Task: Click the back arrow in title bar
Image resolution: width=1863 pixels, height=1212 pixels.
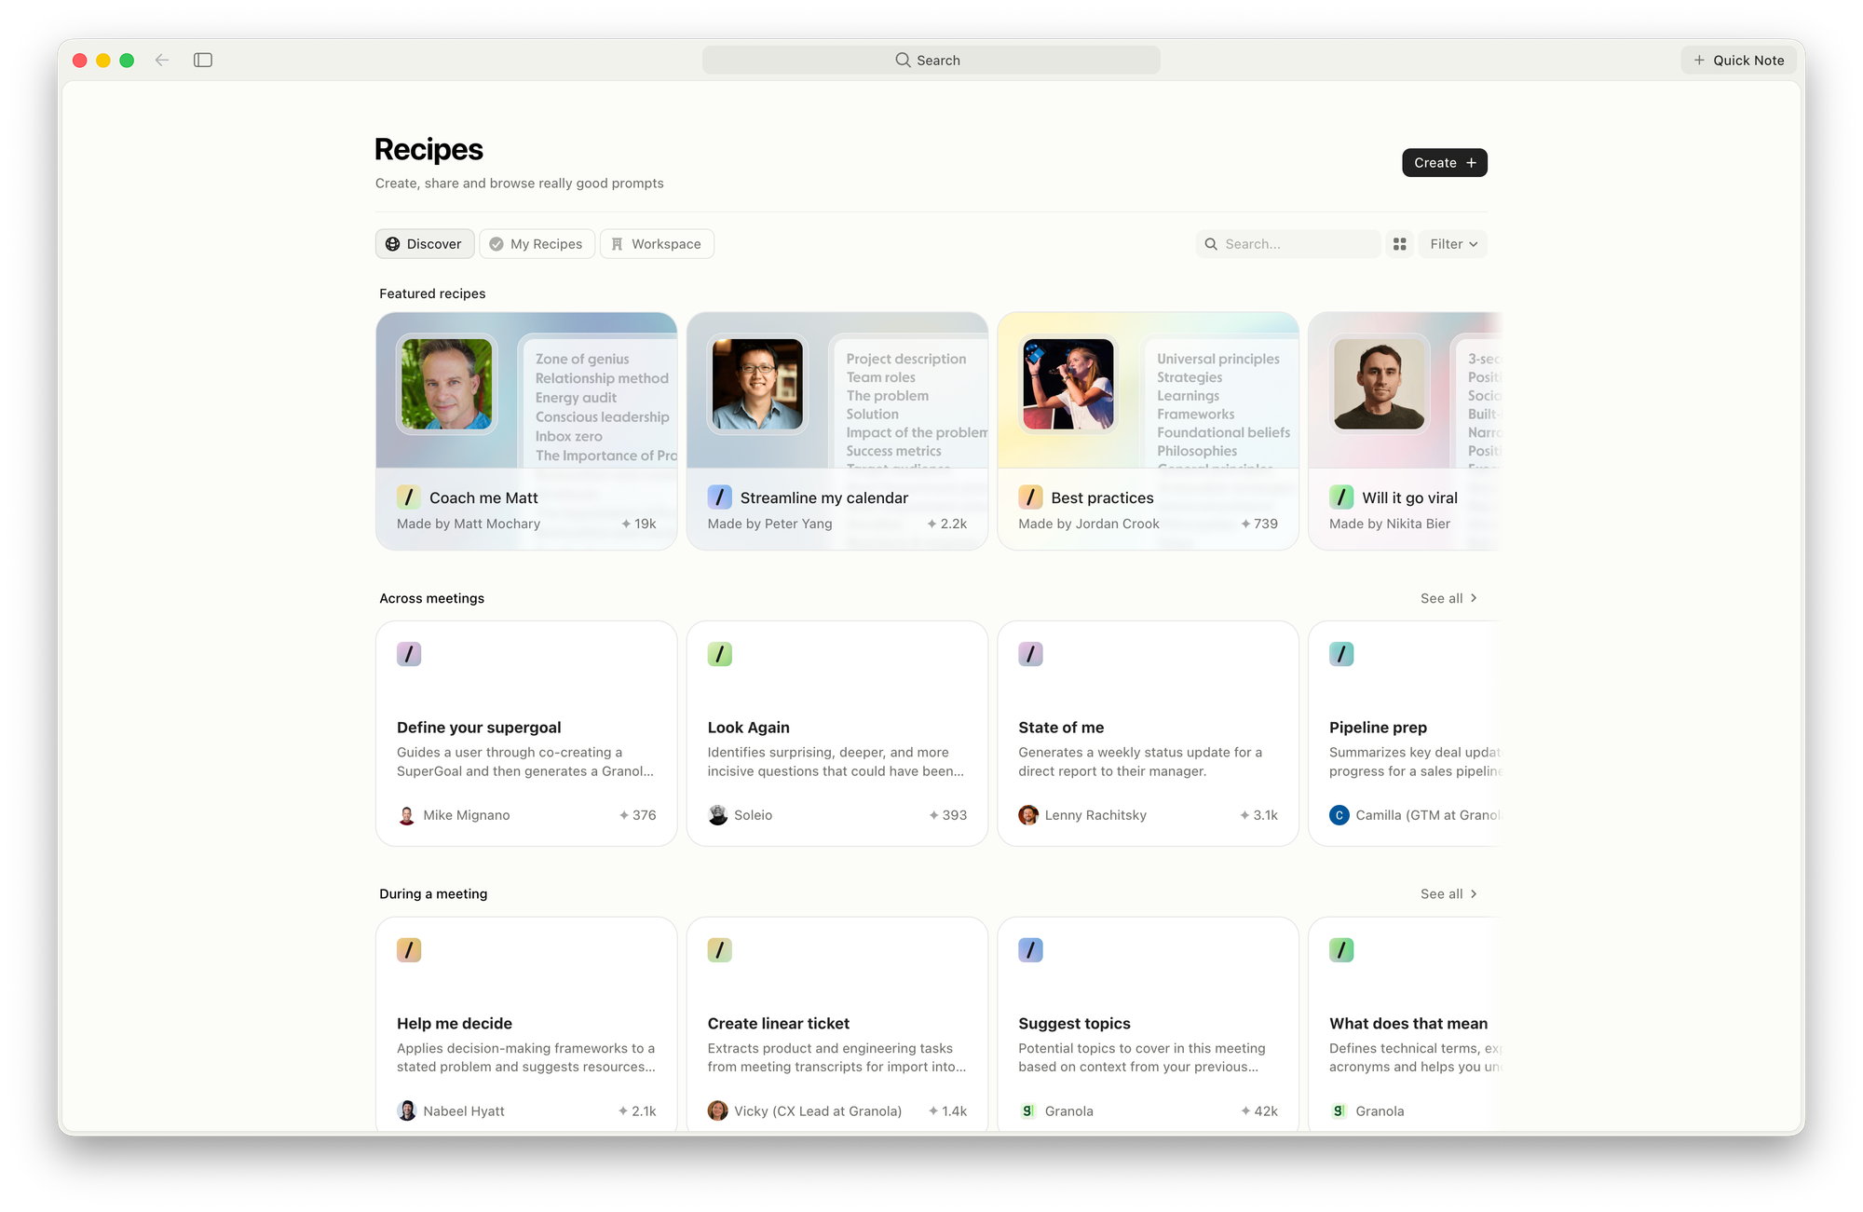Action: coord(162,61)
